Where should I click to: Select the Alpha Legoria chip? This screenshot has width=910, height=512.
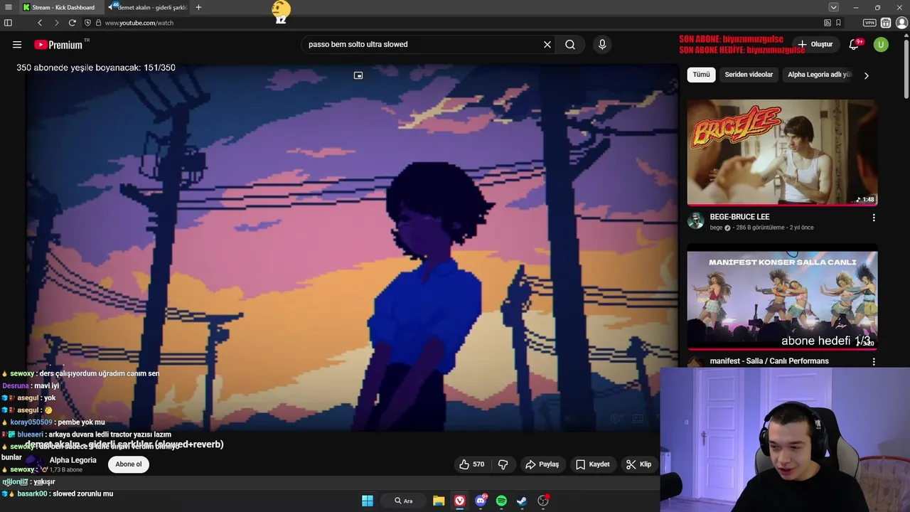pos(819,75)
